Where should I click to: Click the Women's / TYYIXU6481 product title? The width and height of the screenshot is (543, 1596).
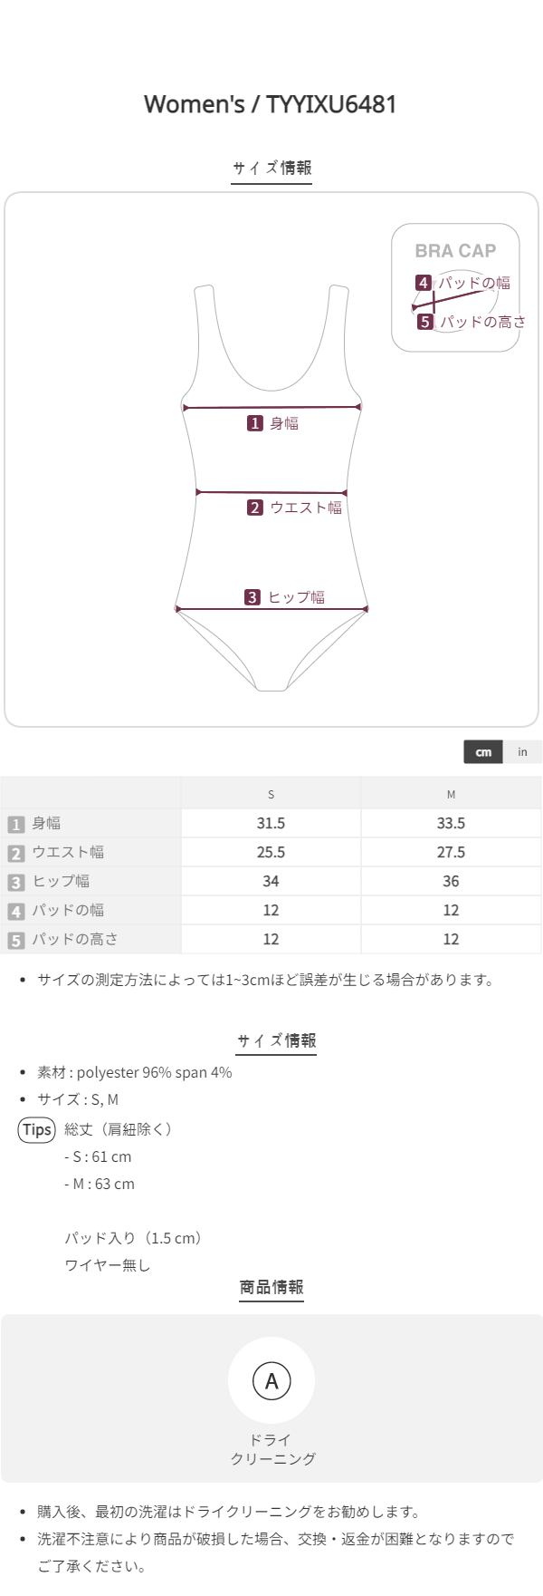click(x=271, y=104)
